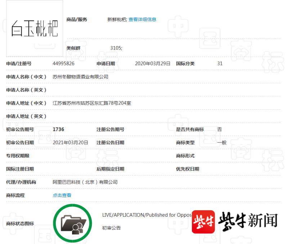Click the 申请人名称（英文） label

[x=26, y=90]
